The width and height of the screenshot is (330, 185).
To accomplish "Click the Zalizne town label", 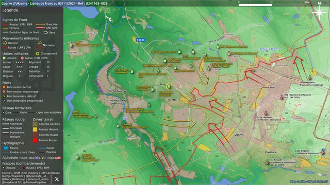I will [239, 135].
